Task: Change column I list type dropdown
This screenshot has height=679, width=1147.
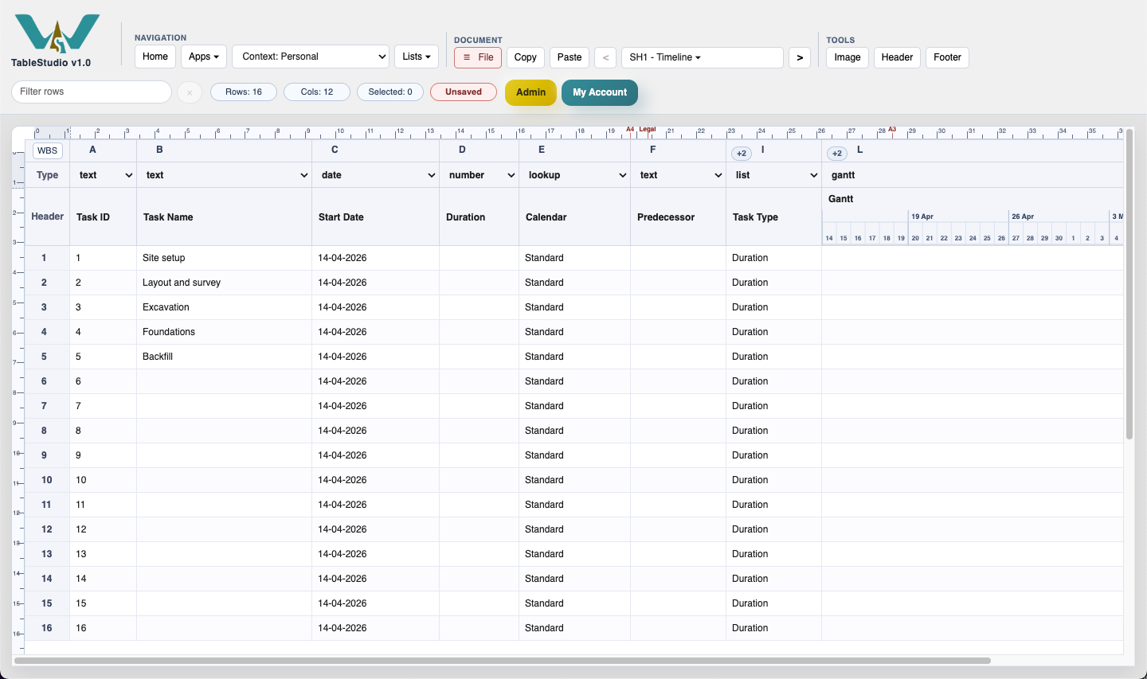Action: 776,175
